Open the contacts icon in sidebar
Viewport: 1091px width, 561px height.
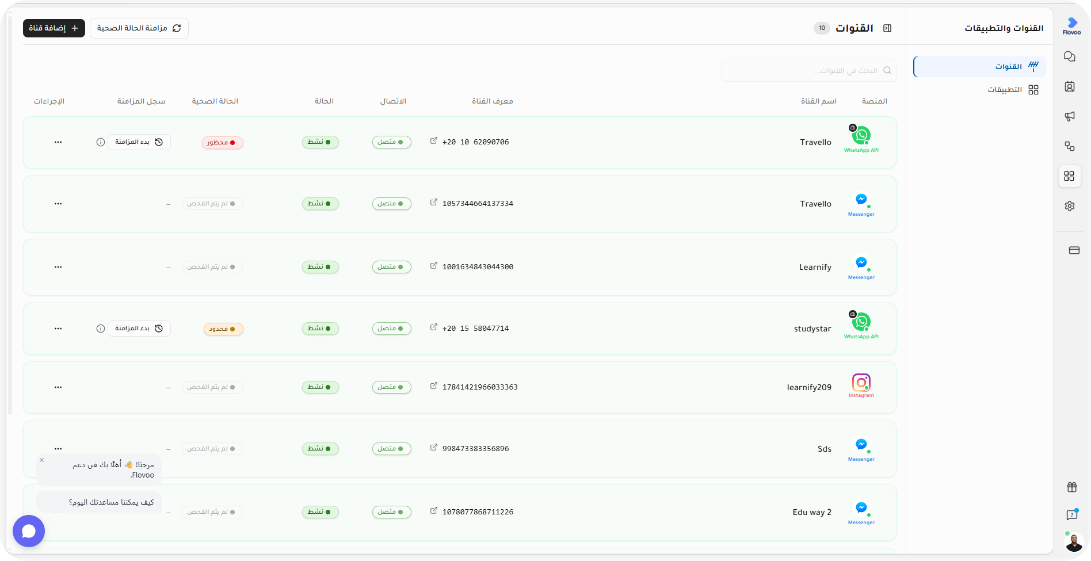point(1070,86)
